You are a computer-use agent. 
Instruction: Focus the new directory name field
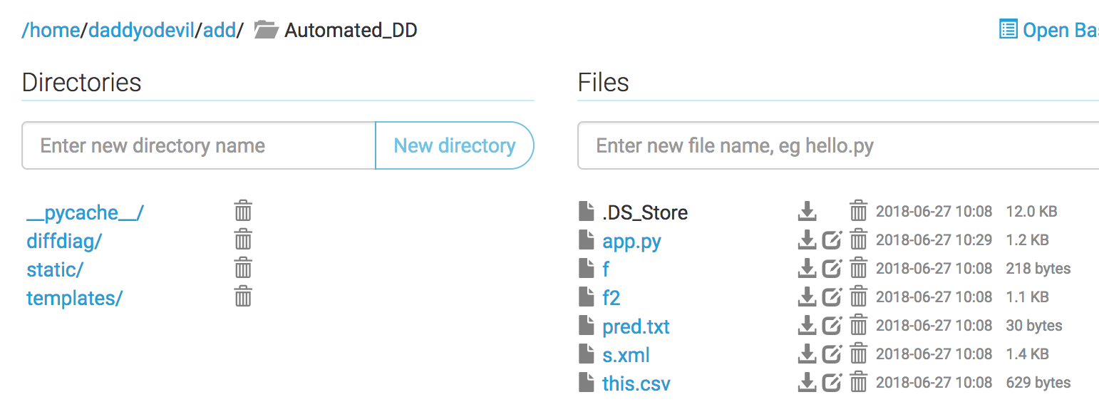click(x=197, y=145)
